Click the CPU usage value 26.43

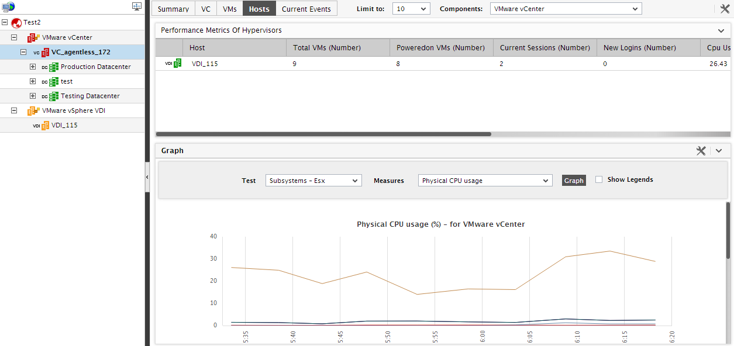pos(717,64)
